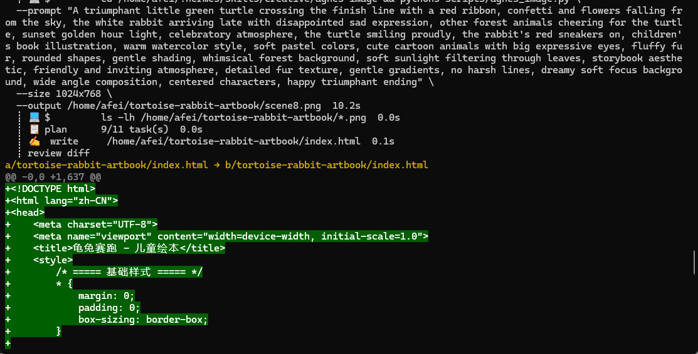Click the '0.1s' write duration
Viewport: 698px width, 354px height.
point(383,141)
